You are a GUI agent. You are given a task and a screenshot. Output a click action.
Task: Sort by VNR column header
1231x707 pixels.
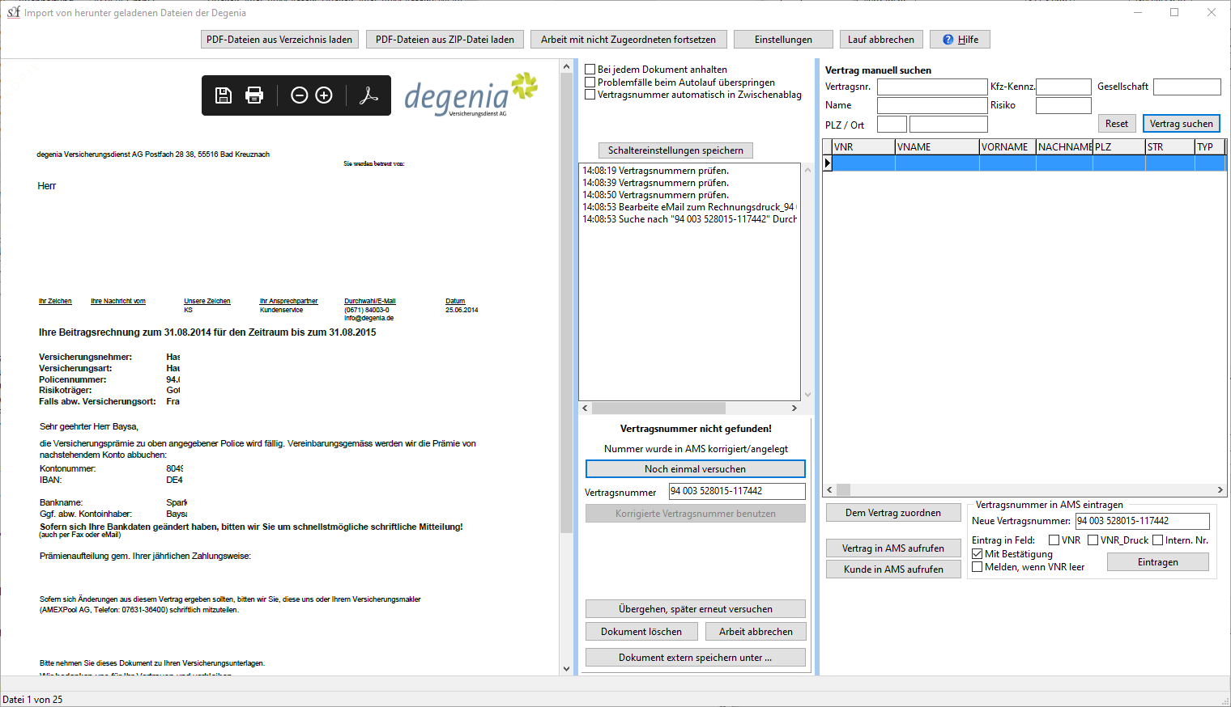[863, 147]
